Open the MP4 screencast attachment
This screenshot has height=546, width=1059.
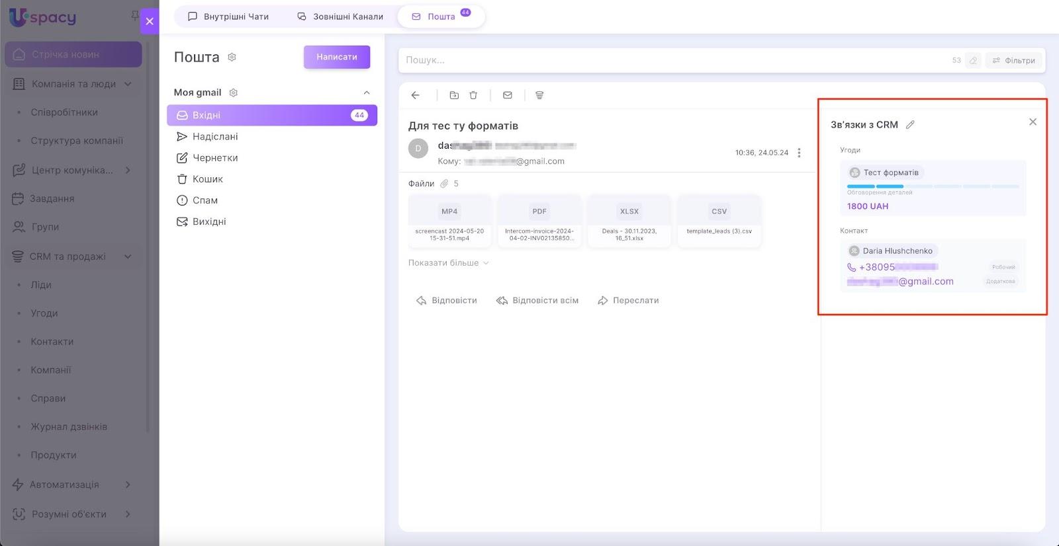[x=449, y=221]
